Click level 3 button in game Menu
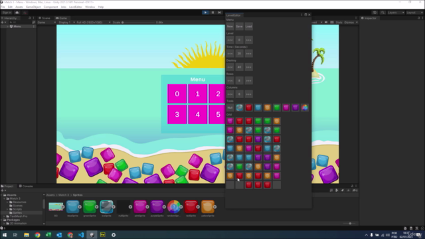Screen dimensions: 425x239 177,114
